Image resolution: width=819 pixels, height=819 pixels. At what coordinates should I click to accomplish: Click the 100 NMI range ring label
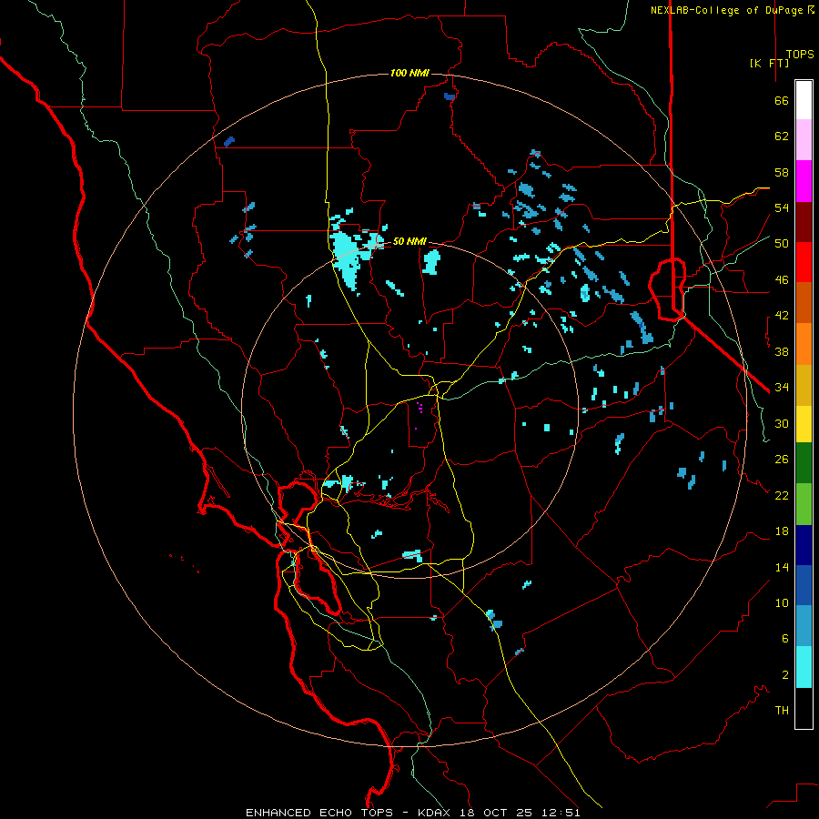click(x=409, y=73)
